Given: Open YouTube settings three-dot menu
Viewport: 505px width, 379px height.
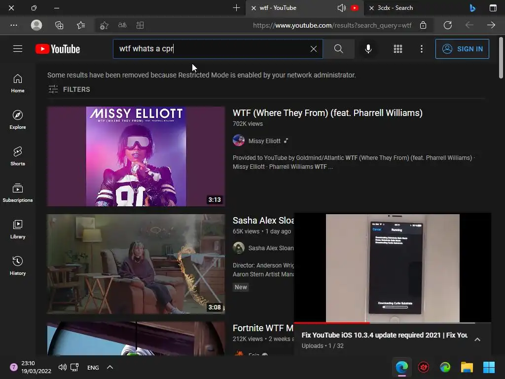Looking at the screenshot, I should (421, 49).
